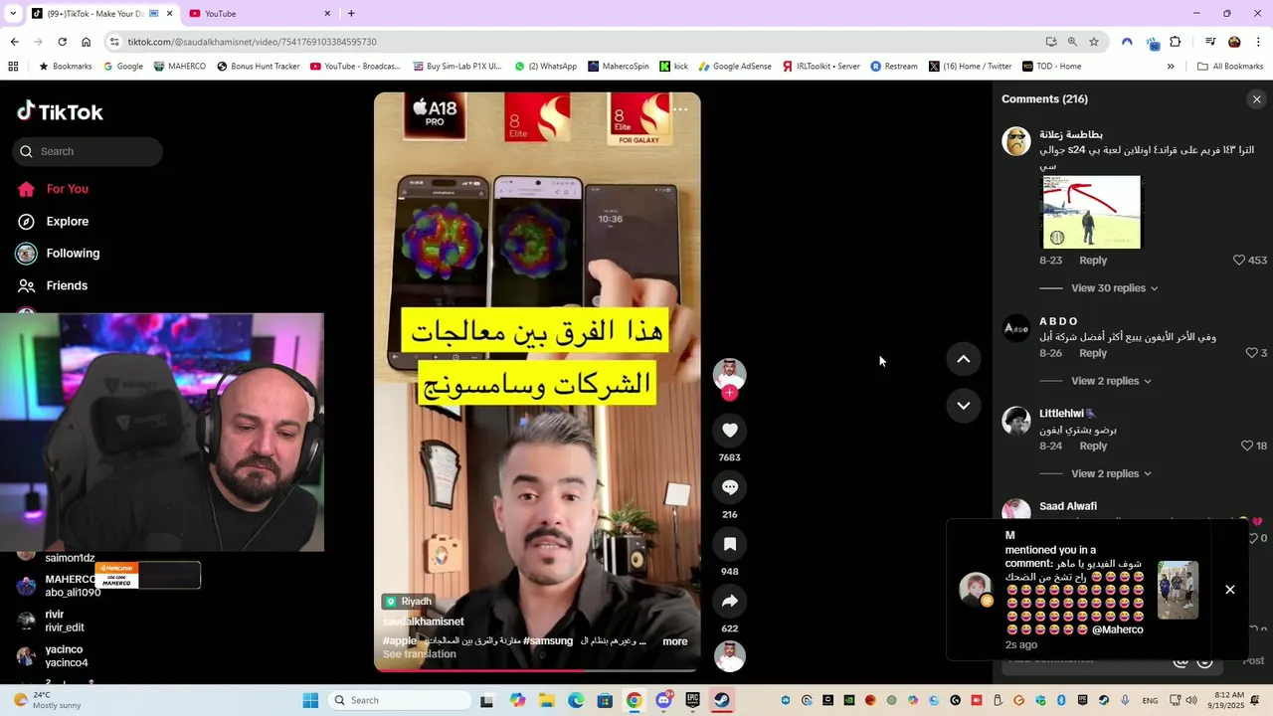Screen dimensions: 1273x716
Task: Like ABDO's comment with 3 likes
Action: pyautogui.click(x=1252, y=353)
